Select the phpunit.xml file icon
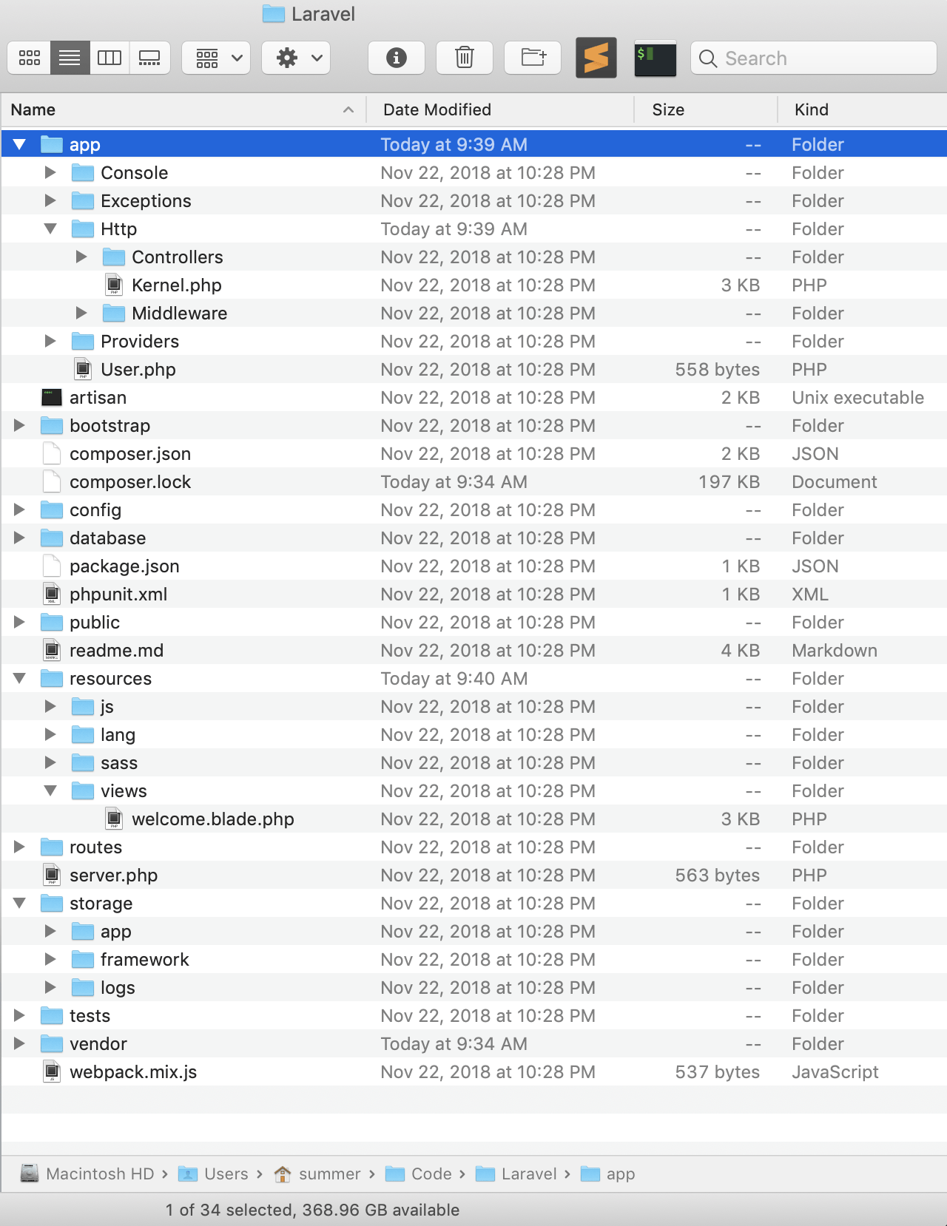This screenshot has height=1226, width=947. tap(52, 594)
